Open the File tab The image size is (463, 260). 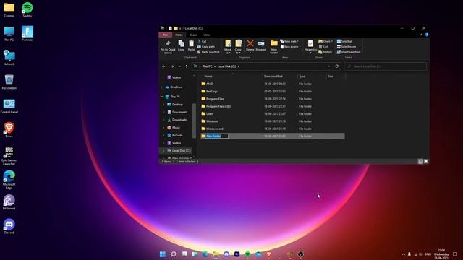166,35
